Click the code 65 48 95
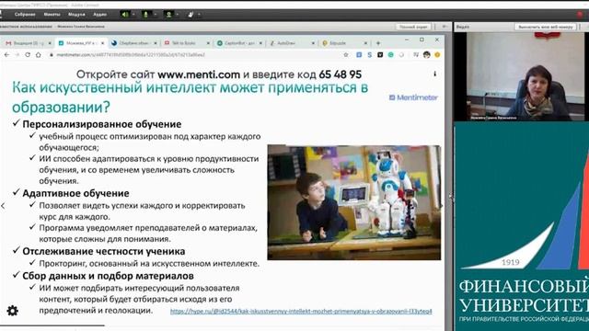 pos(340,74)
